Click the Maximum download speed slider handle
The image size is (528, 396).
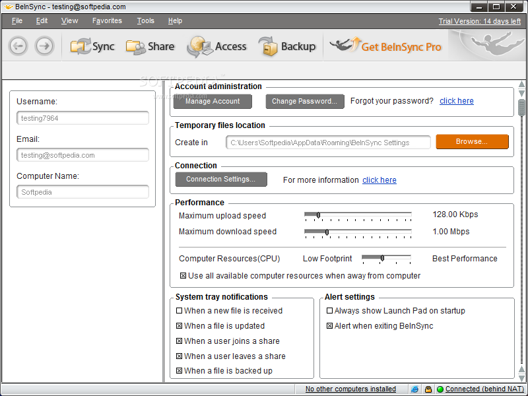pyautogui.click(x=327, y=232)
